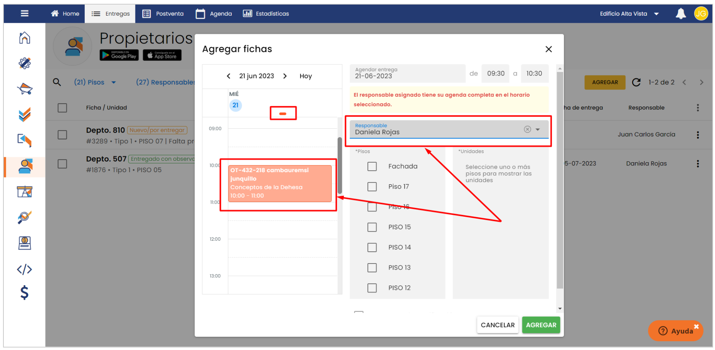The height and width of the screenshot is (350, 715).
Task: Check the Fachada checkbox
Action: pos(372,166)
